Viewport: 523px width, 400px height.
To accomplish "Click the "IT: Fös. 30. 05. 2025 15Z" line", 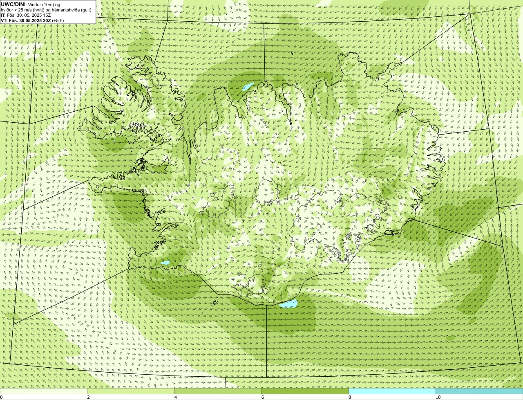I will click(x=26, y=15).
